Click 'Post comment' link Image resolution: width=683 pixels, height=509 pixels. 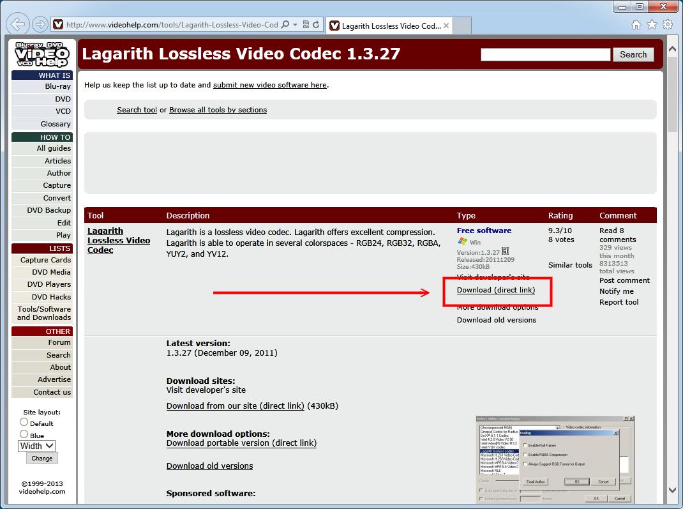tap(624, 280)
